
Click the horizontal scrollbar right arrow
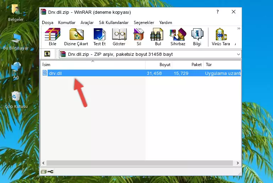click(237, 163)
